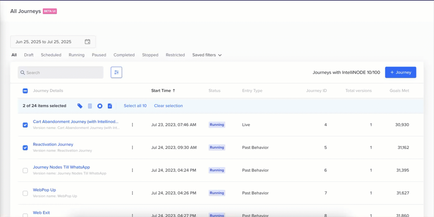Open more options for Cart Abandonment Journey
Screen dimensions: 434x217
coord(132,125)
